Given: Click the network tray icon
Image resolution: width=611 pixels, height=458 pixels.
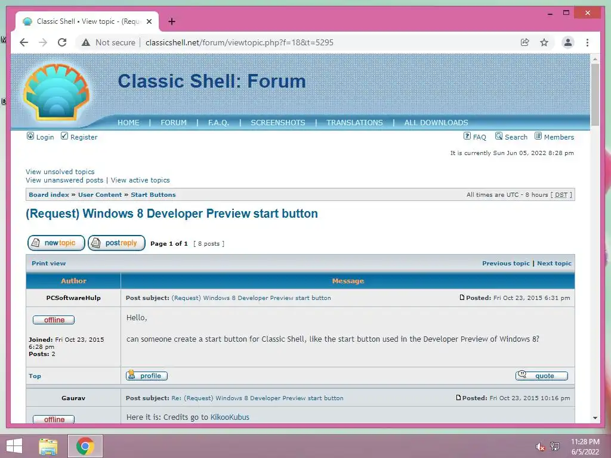Looking at the screenshot, I should point(555,447).
